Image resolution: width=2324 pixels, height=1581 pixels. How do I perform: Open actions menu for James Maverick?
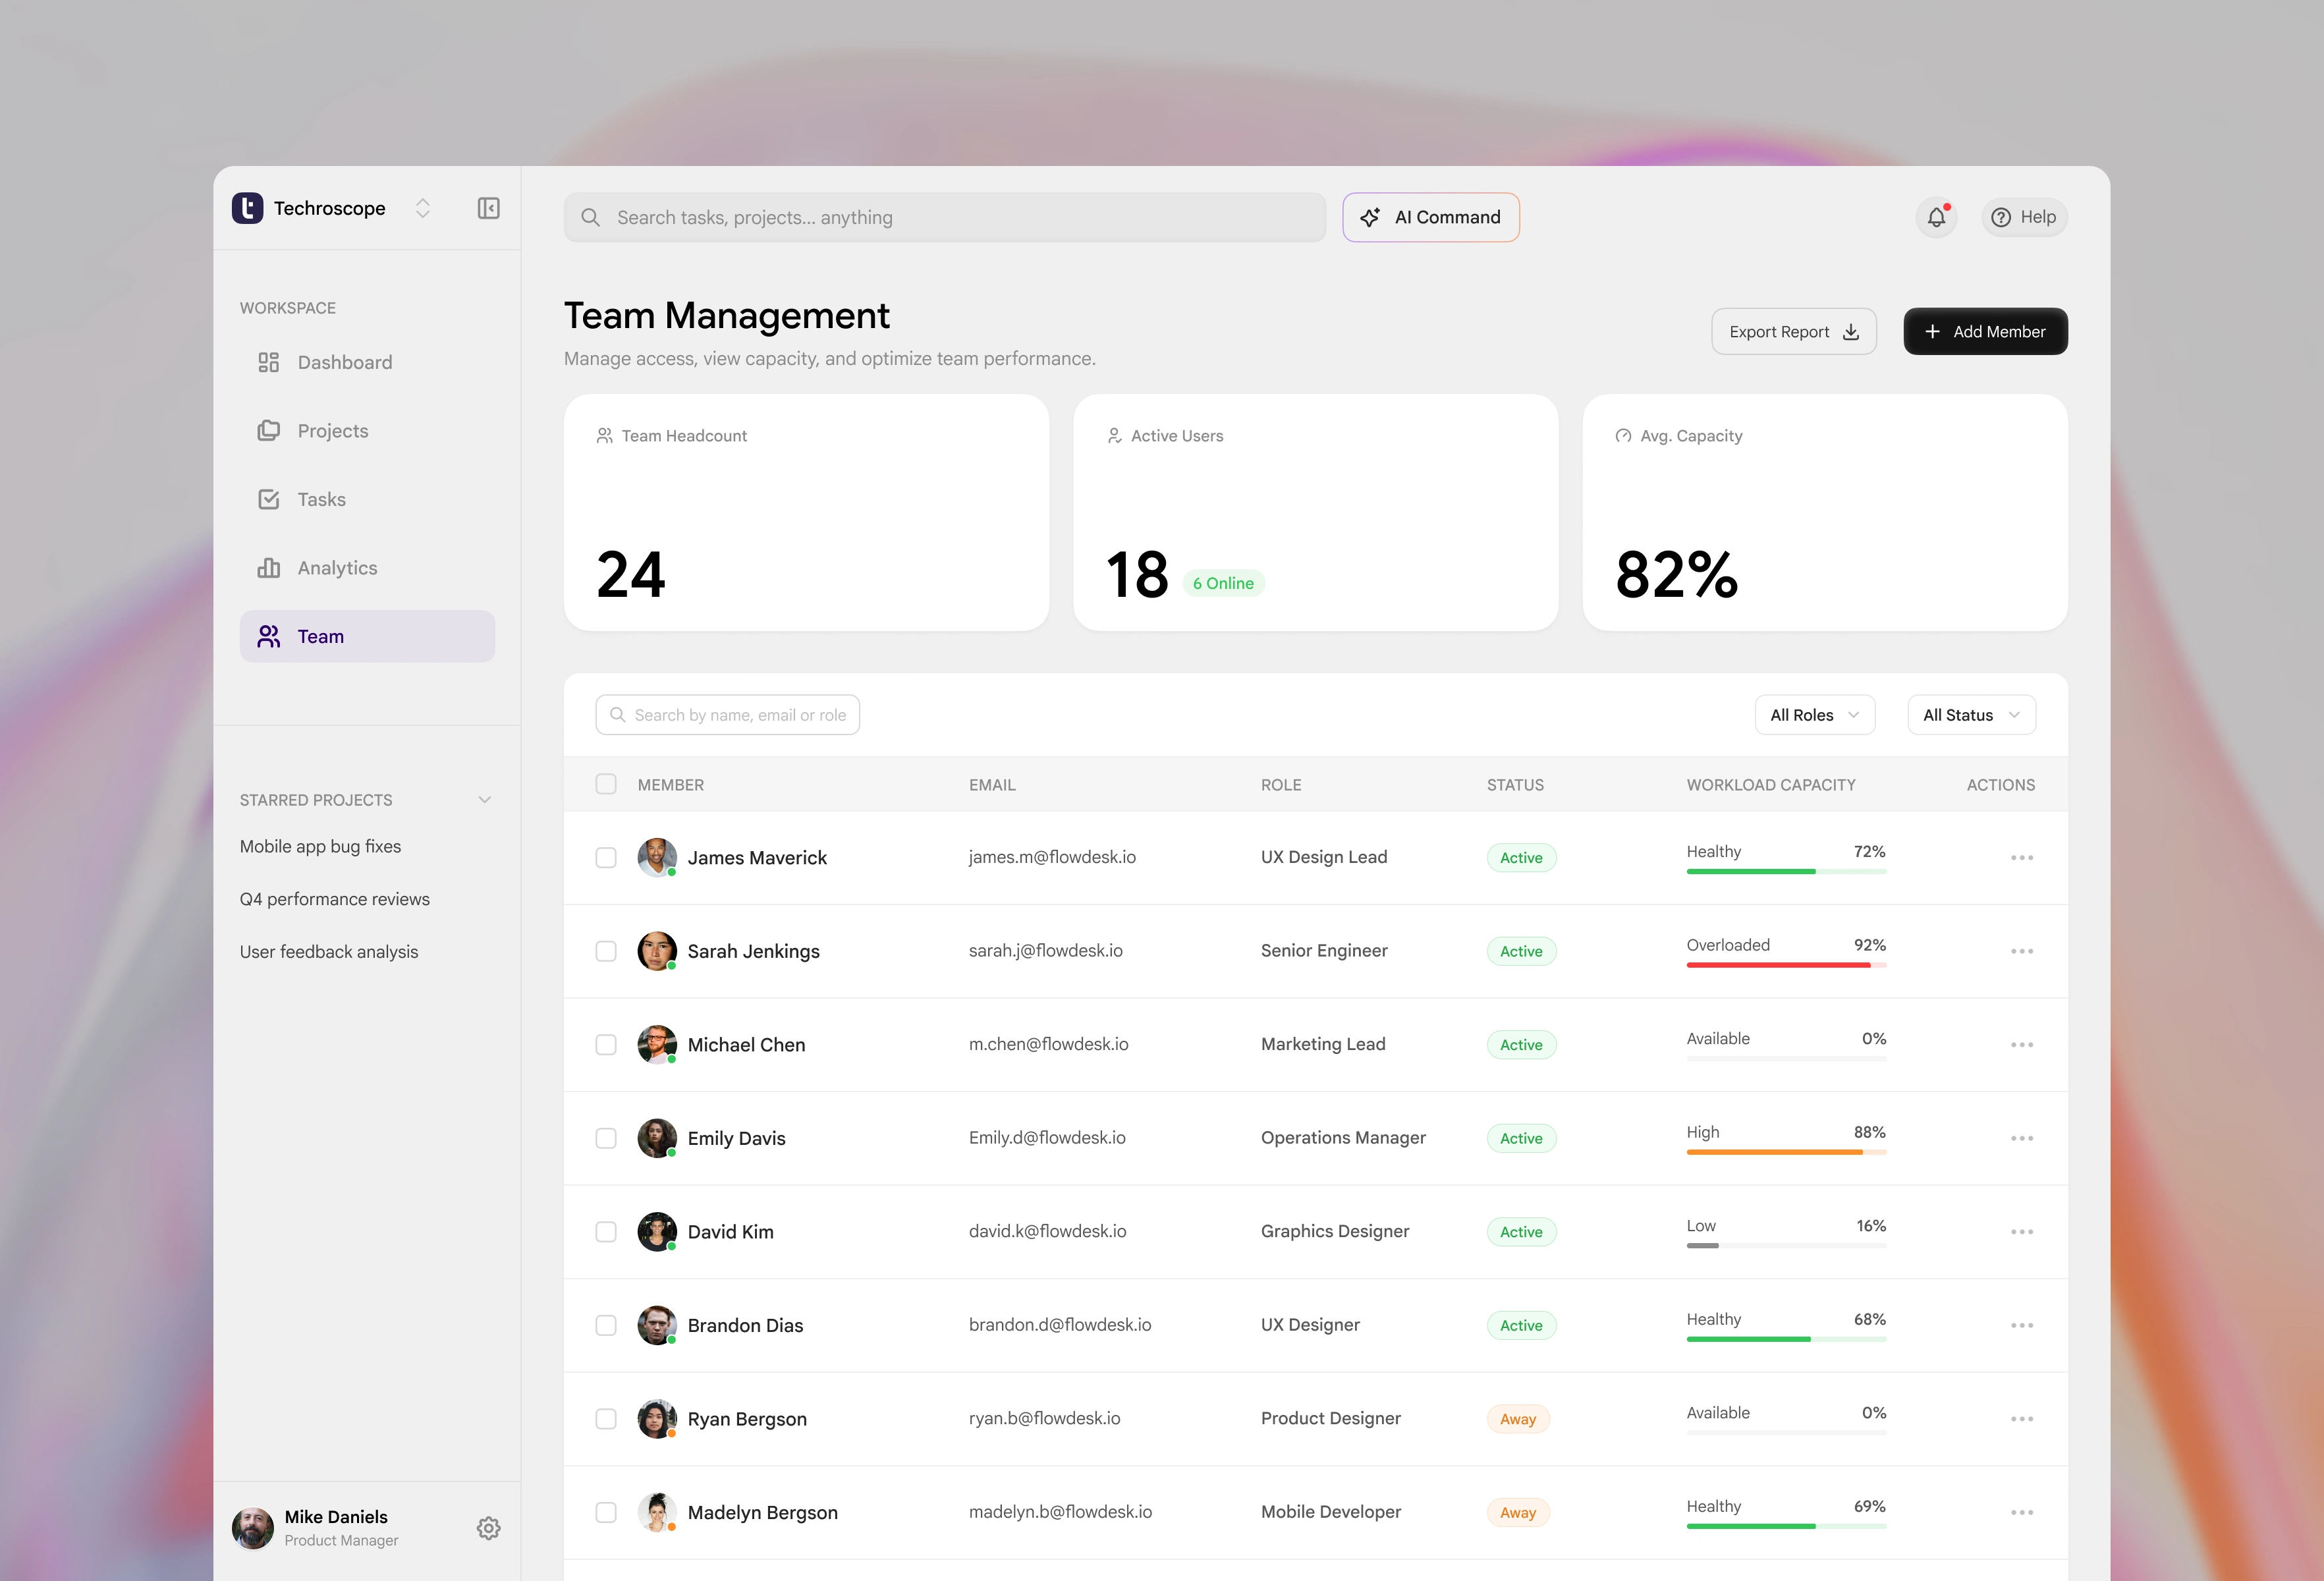2021,858
